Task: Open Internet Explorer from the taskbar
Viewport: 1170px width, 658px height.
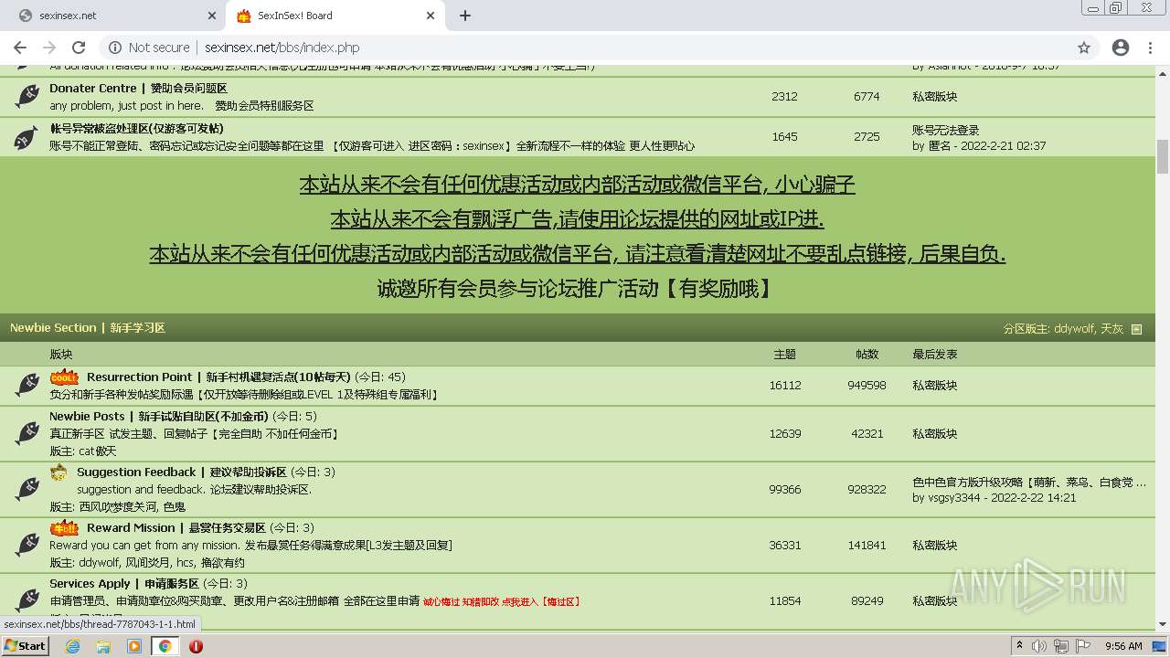Action: [72, 646]
